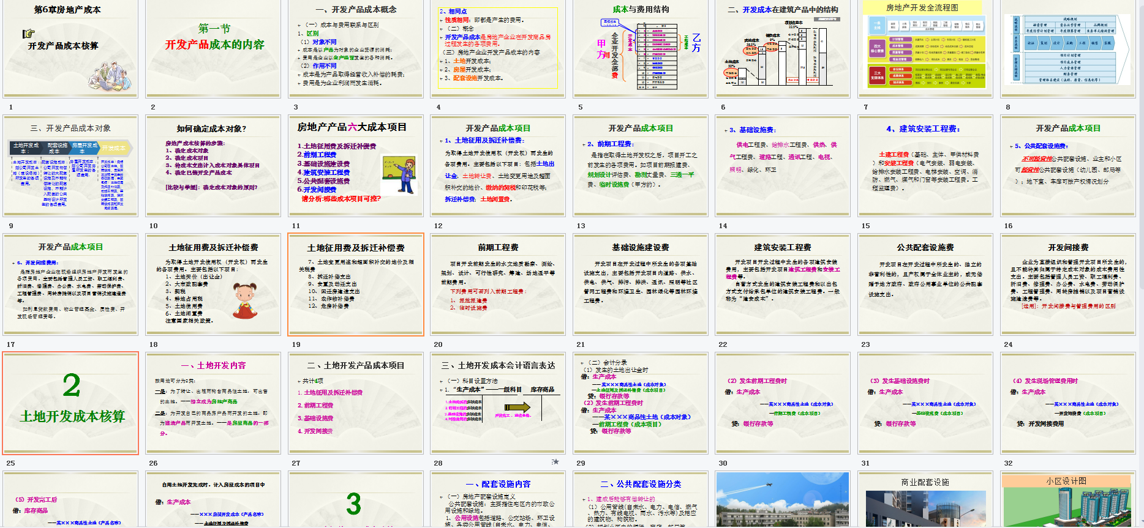
Task: Select slide 13 listing '2、前期工程费'
Action: pyautogui.click(x=641, y=166)
